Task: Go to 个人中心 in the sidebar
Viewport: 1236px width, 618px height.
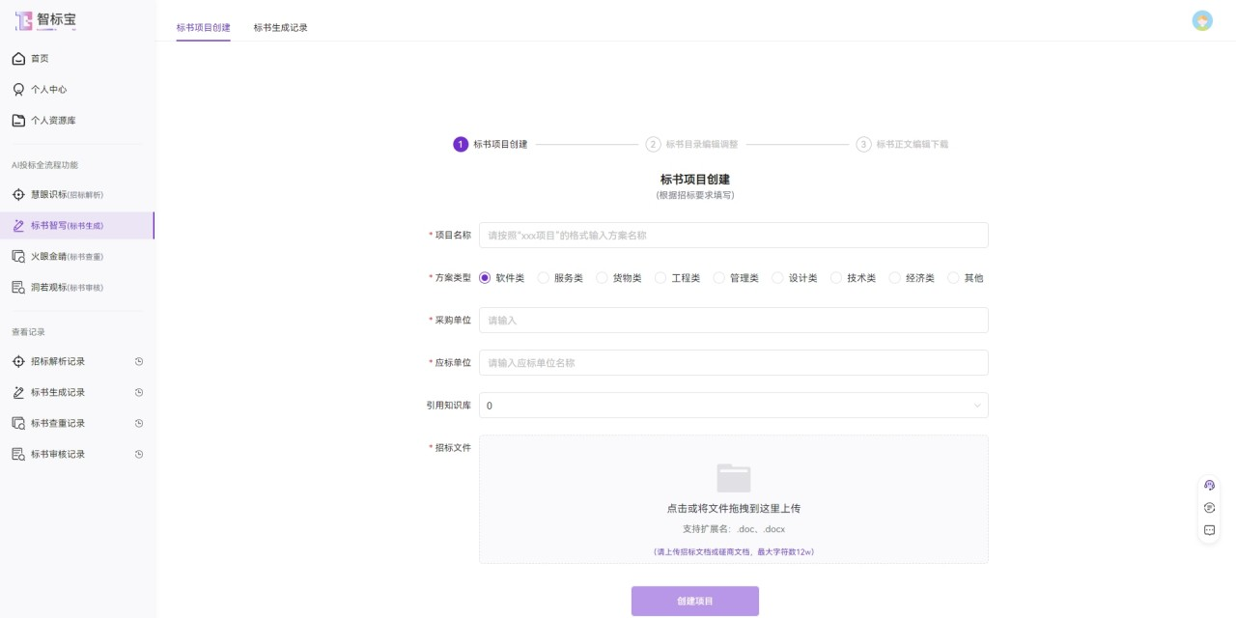Action: click(48, 90)
